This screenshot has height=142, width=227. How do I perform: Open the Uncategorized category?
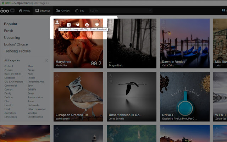[x=35, y=117]
